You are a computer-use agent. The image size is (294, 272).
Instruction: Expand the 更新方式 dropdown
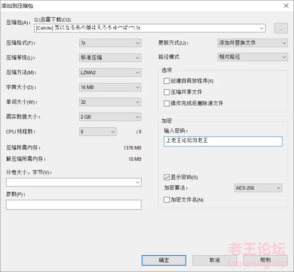(252, 43)
